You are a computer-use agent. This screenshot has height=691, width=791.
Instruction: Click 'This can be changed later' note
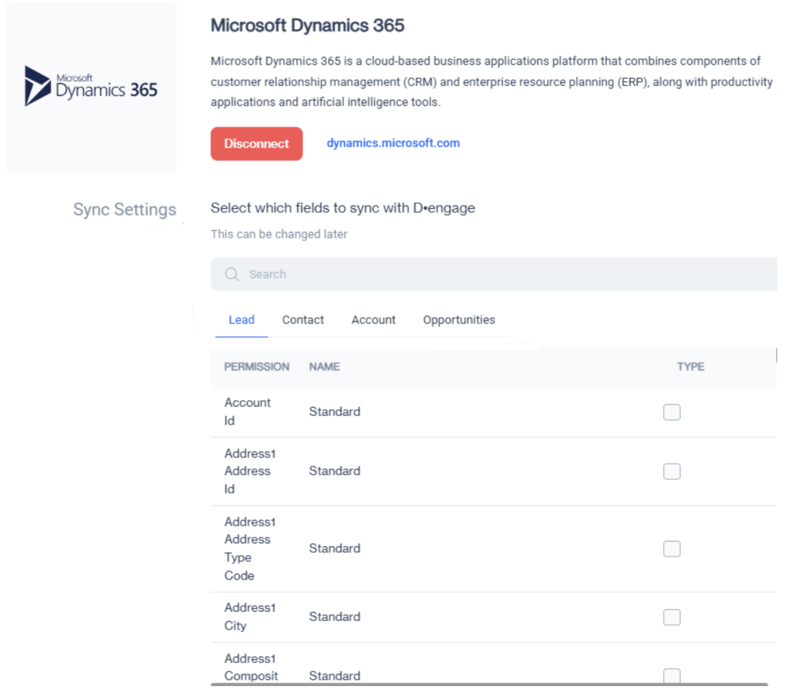coord(279,234)
